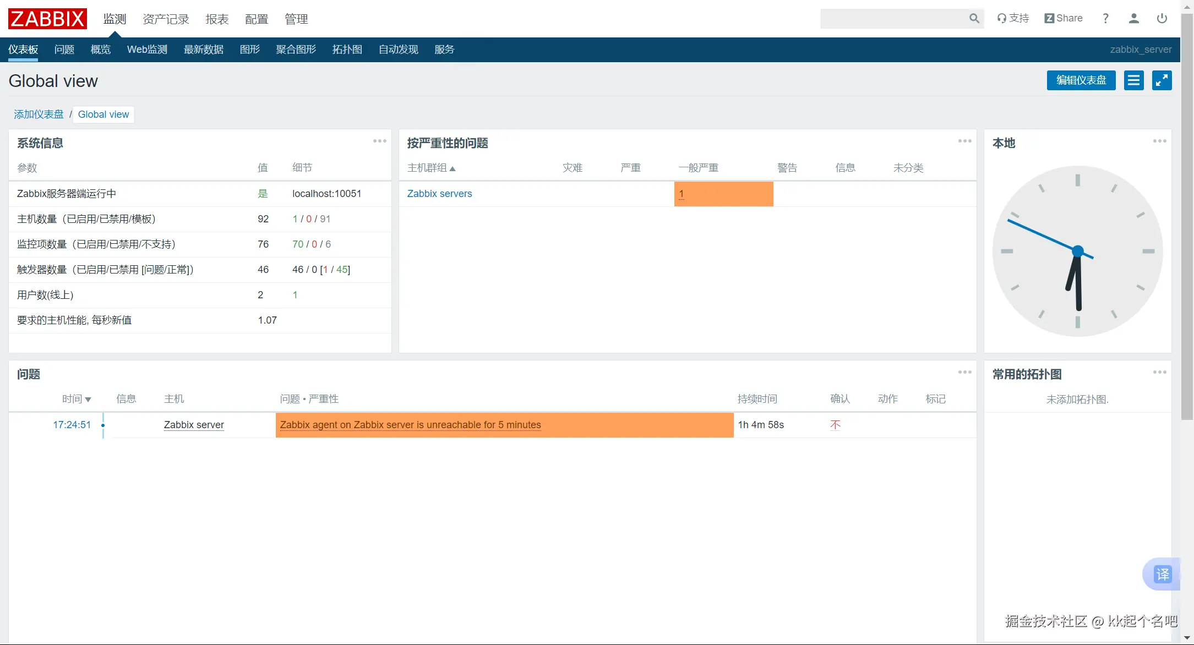Click the search magnifier icon

click(x=974, y=19)
